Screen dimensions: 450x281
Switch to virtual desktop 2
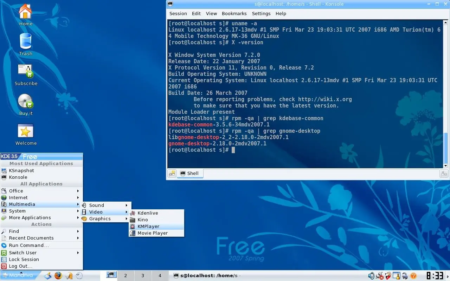pyautogui.click(x=126, y=275)
